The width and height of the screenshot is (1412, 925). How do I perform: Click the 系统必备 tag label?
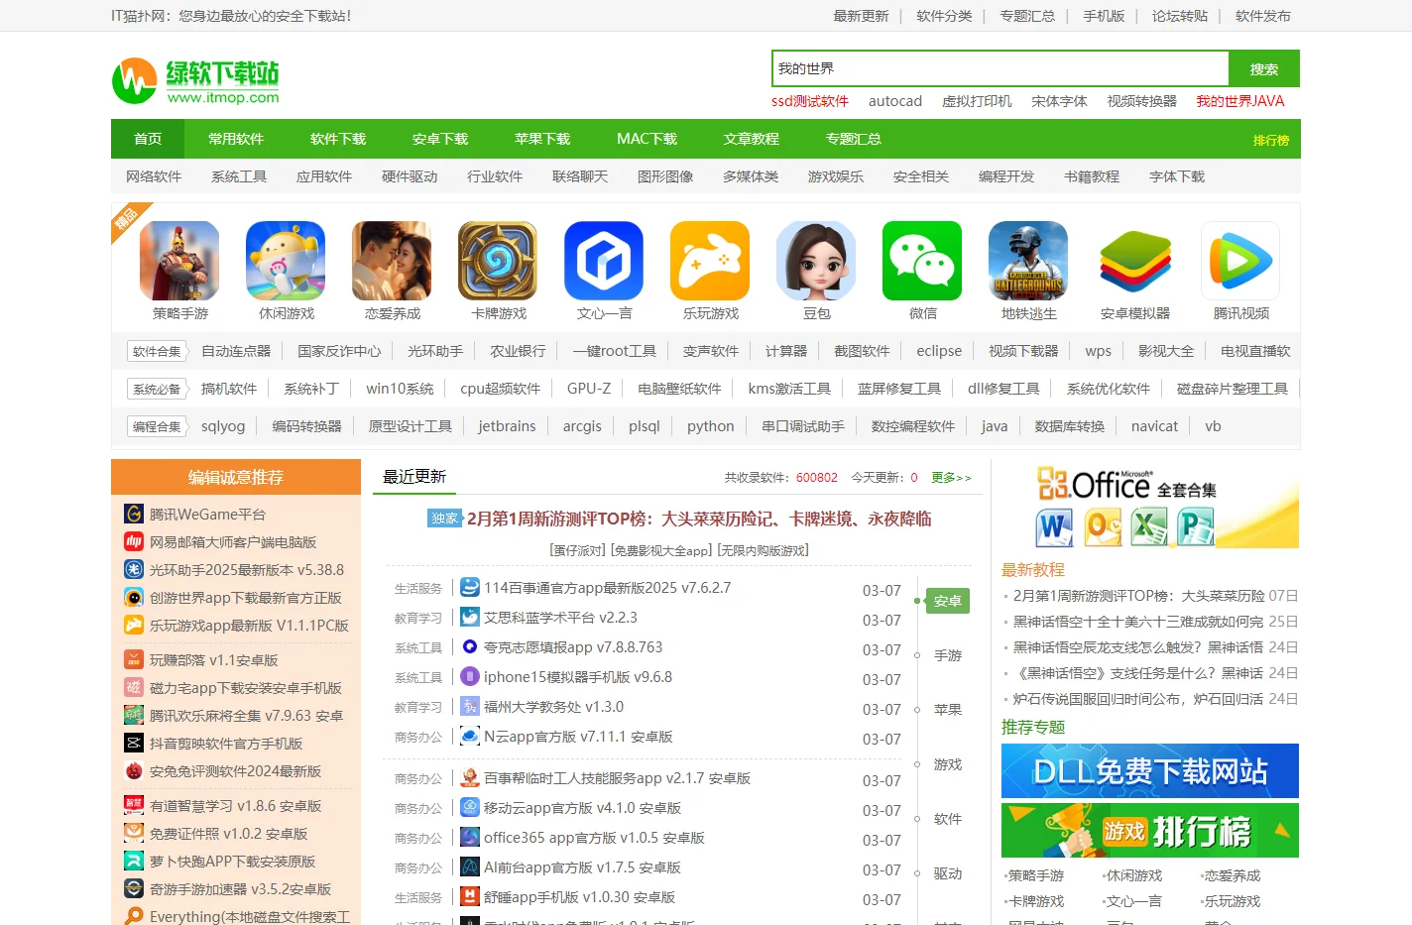pos(157,389)
